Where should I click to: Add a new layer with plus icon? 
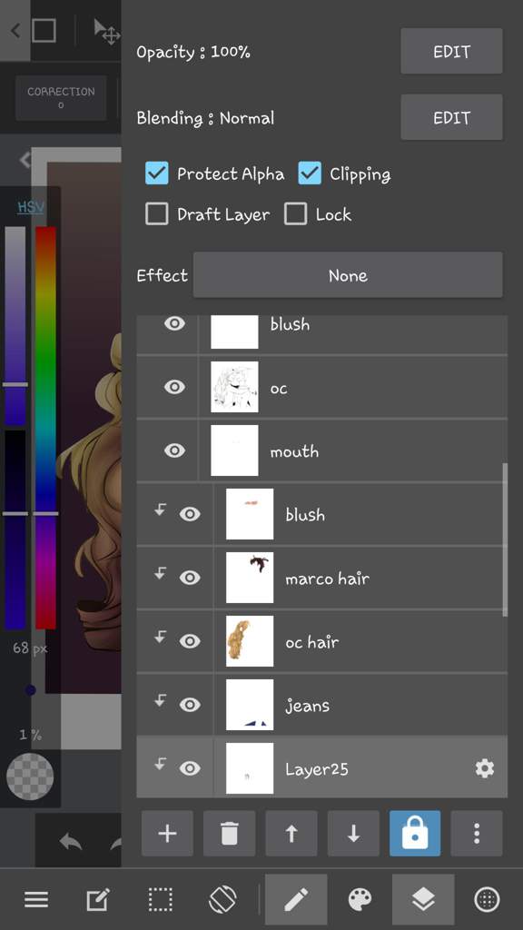click(167, 834)
